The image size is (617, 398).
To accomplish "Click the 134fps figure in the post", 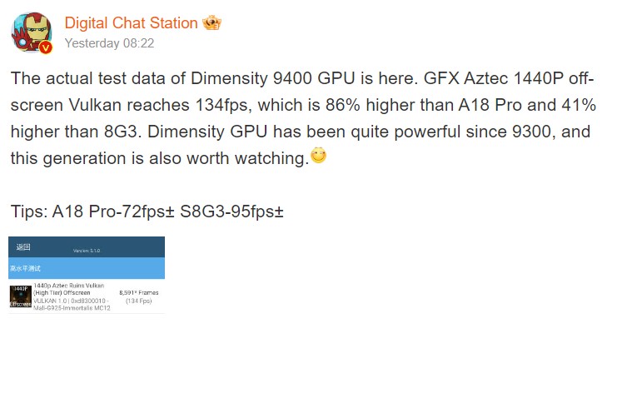I will coord(223,105).
